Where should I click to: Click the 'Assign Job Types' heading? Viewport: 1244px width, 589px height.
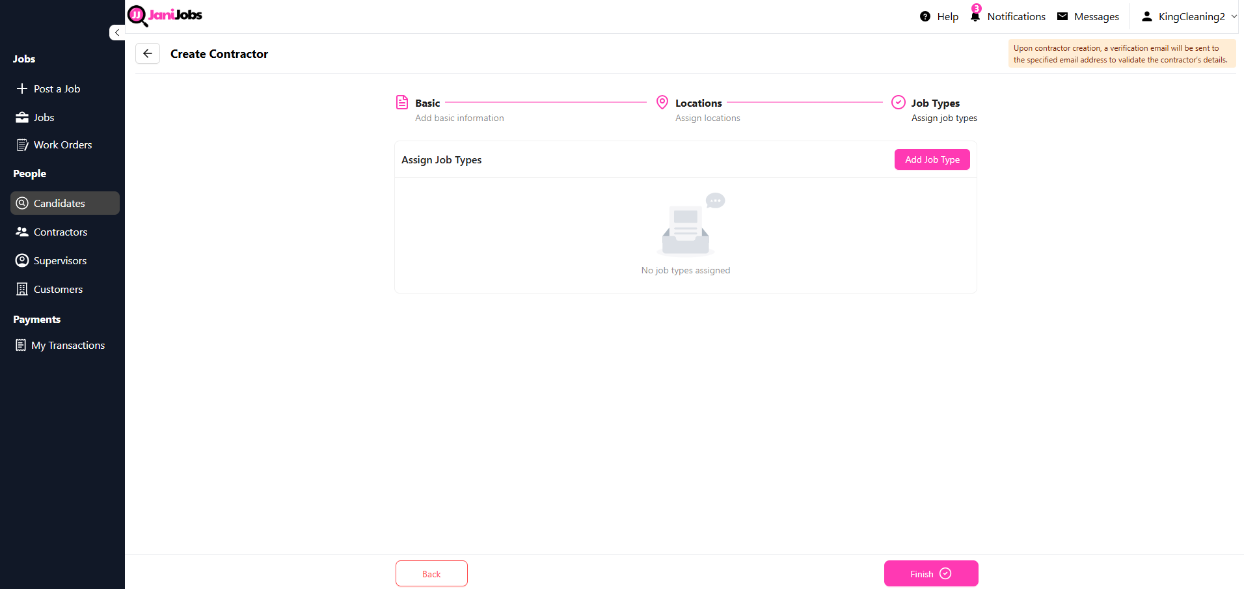(x=442, y=160)
